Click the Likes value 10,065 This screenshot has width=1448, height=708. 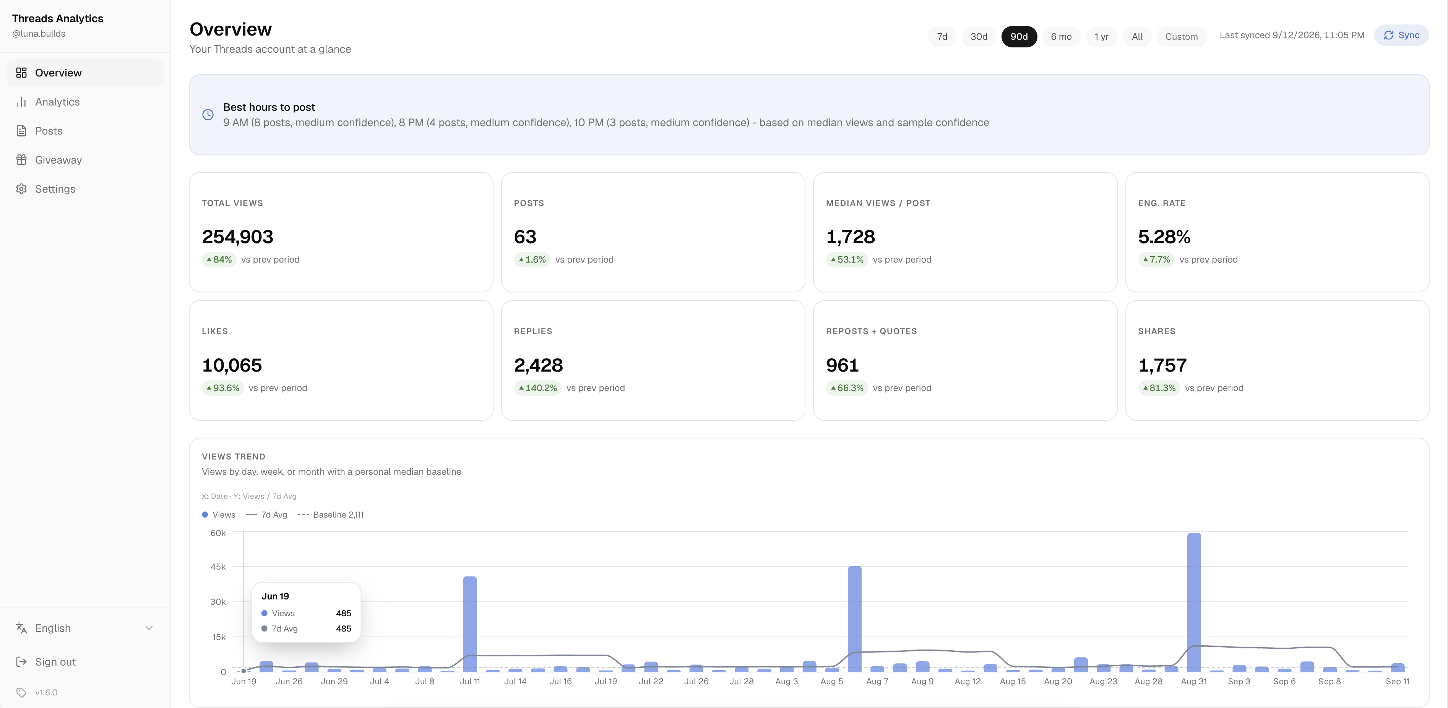pyautogui.click(x=232, y=365)
